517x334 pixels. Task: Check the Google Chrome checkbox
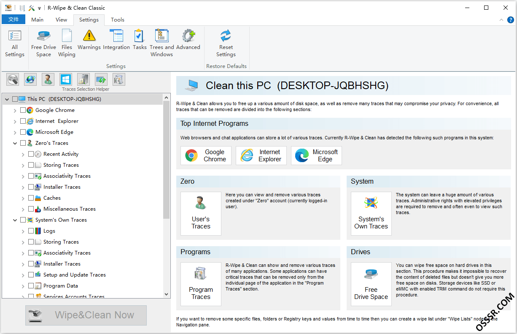pyautogui.click(x=23, y=110)
